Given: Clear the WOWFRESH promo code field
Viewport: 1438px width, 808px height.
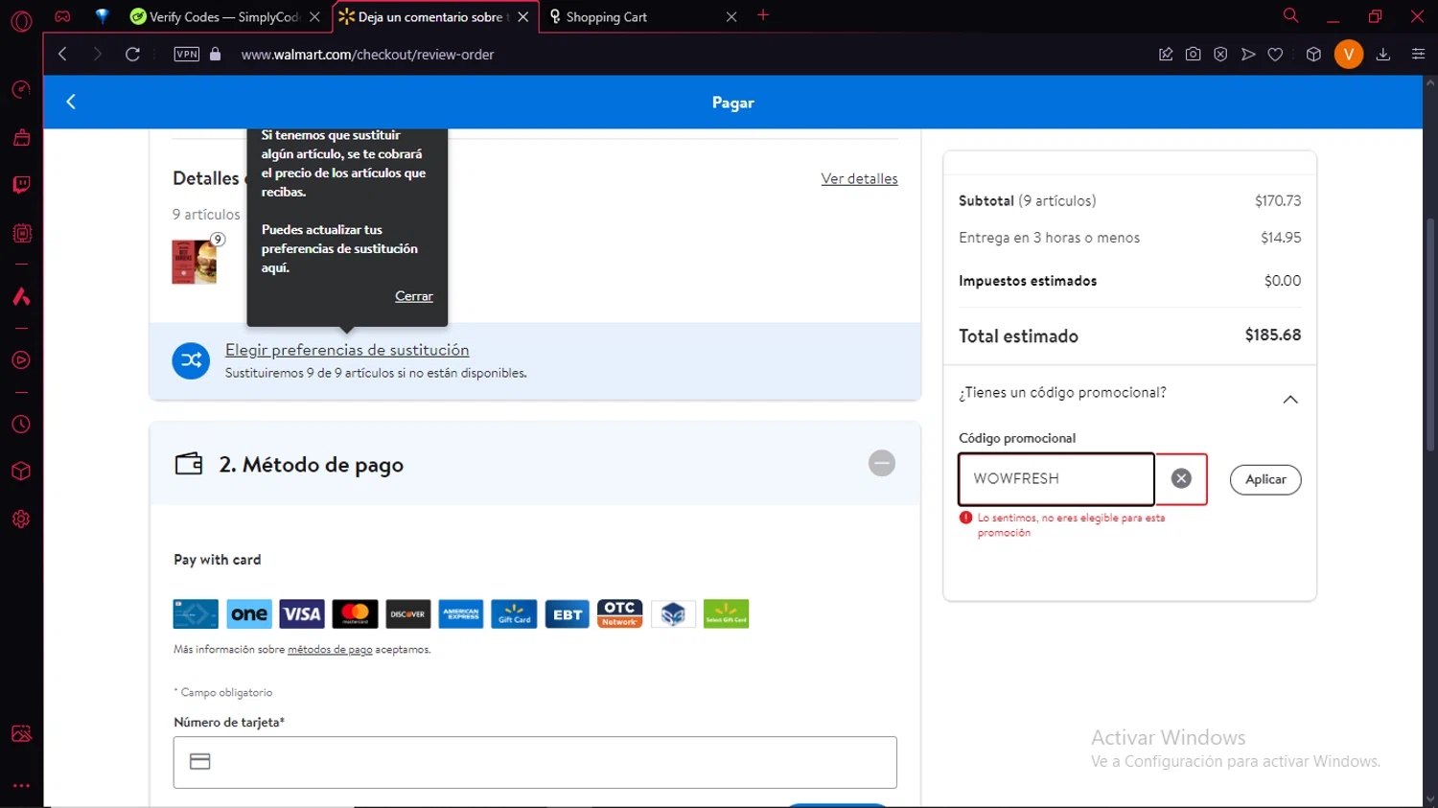Looking at the screenshot, I should point(1181,478).
